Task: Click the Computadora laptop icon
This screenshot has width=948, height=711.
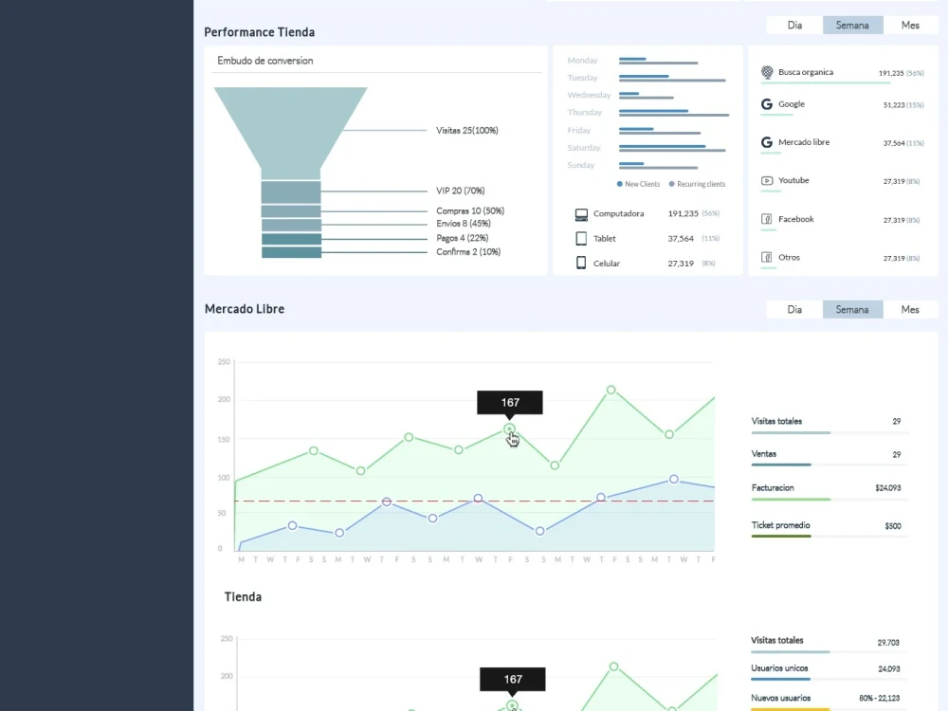Action: (581, 213)
